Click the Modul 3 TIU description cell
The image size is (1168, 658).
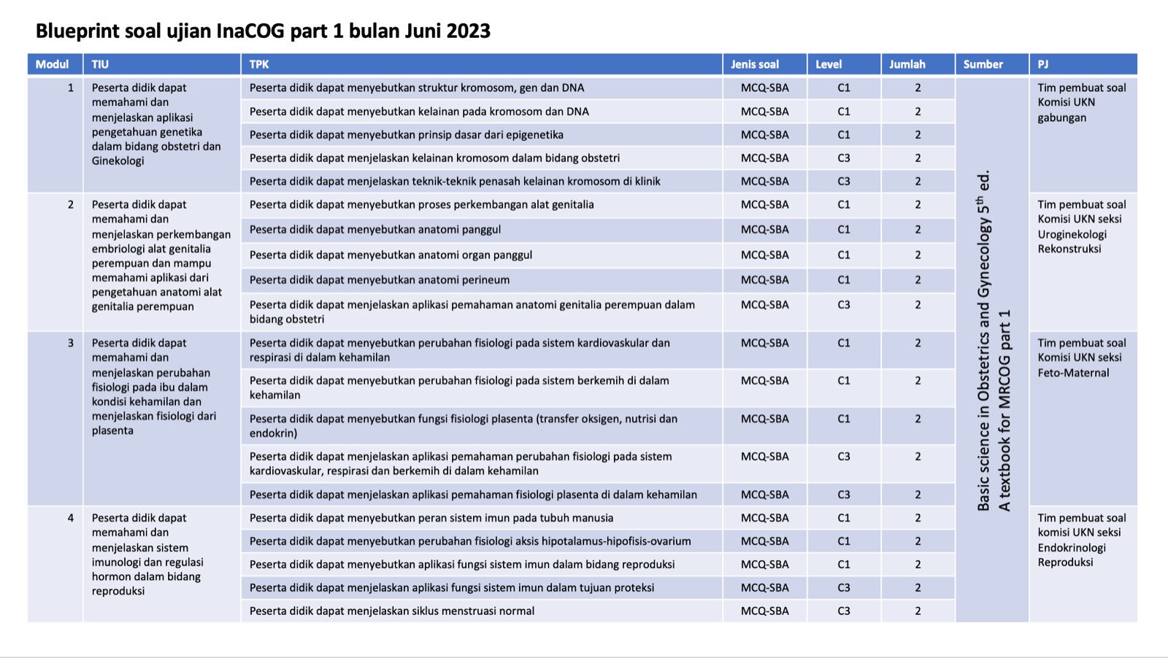[154, 387]
